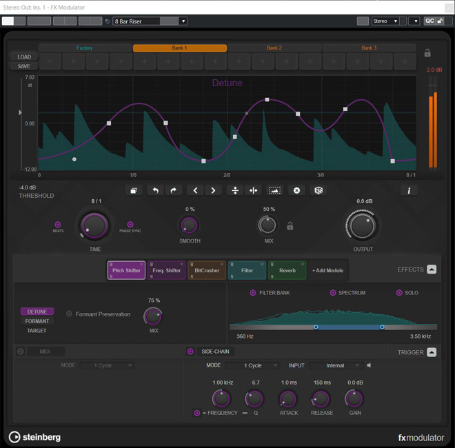Open the dropdown arrow left of QC
Screen dimensions: 455x448
tap(414, 21)
